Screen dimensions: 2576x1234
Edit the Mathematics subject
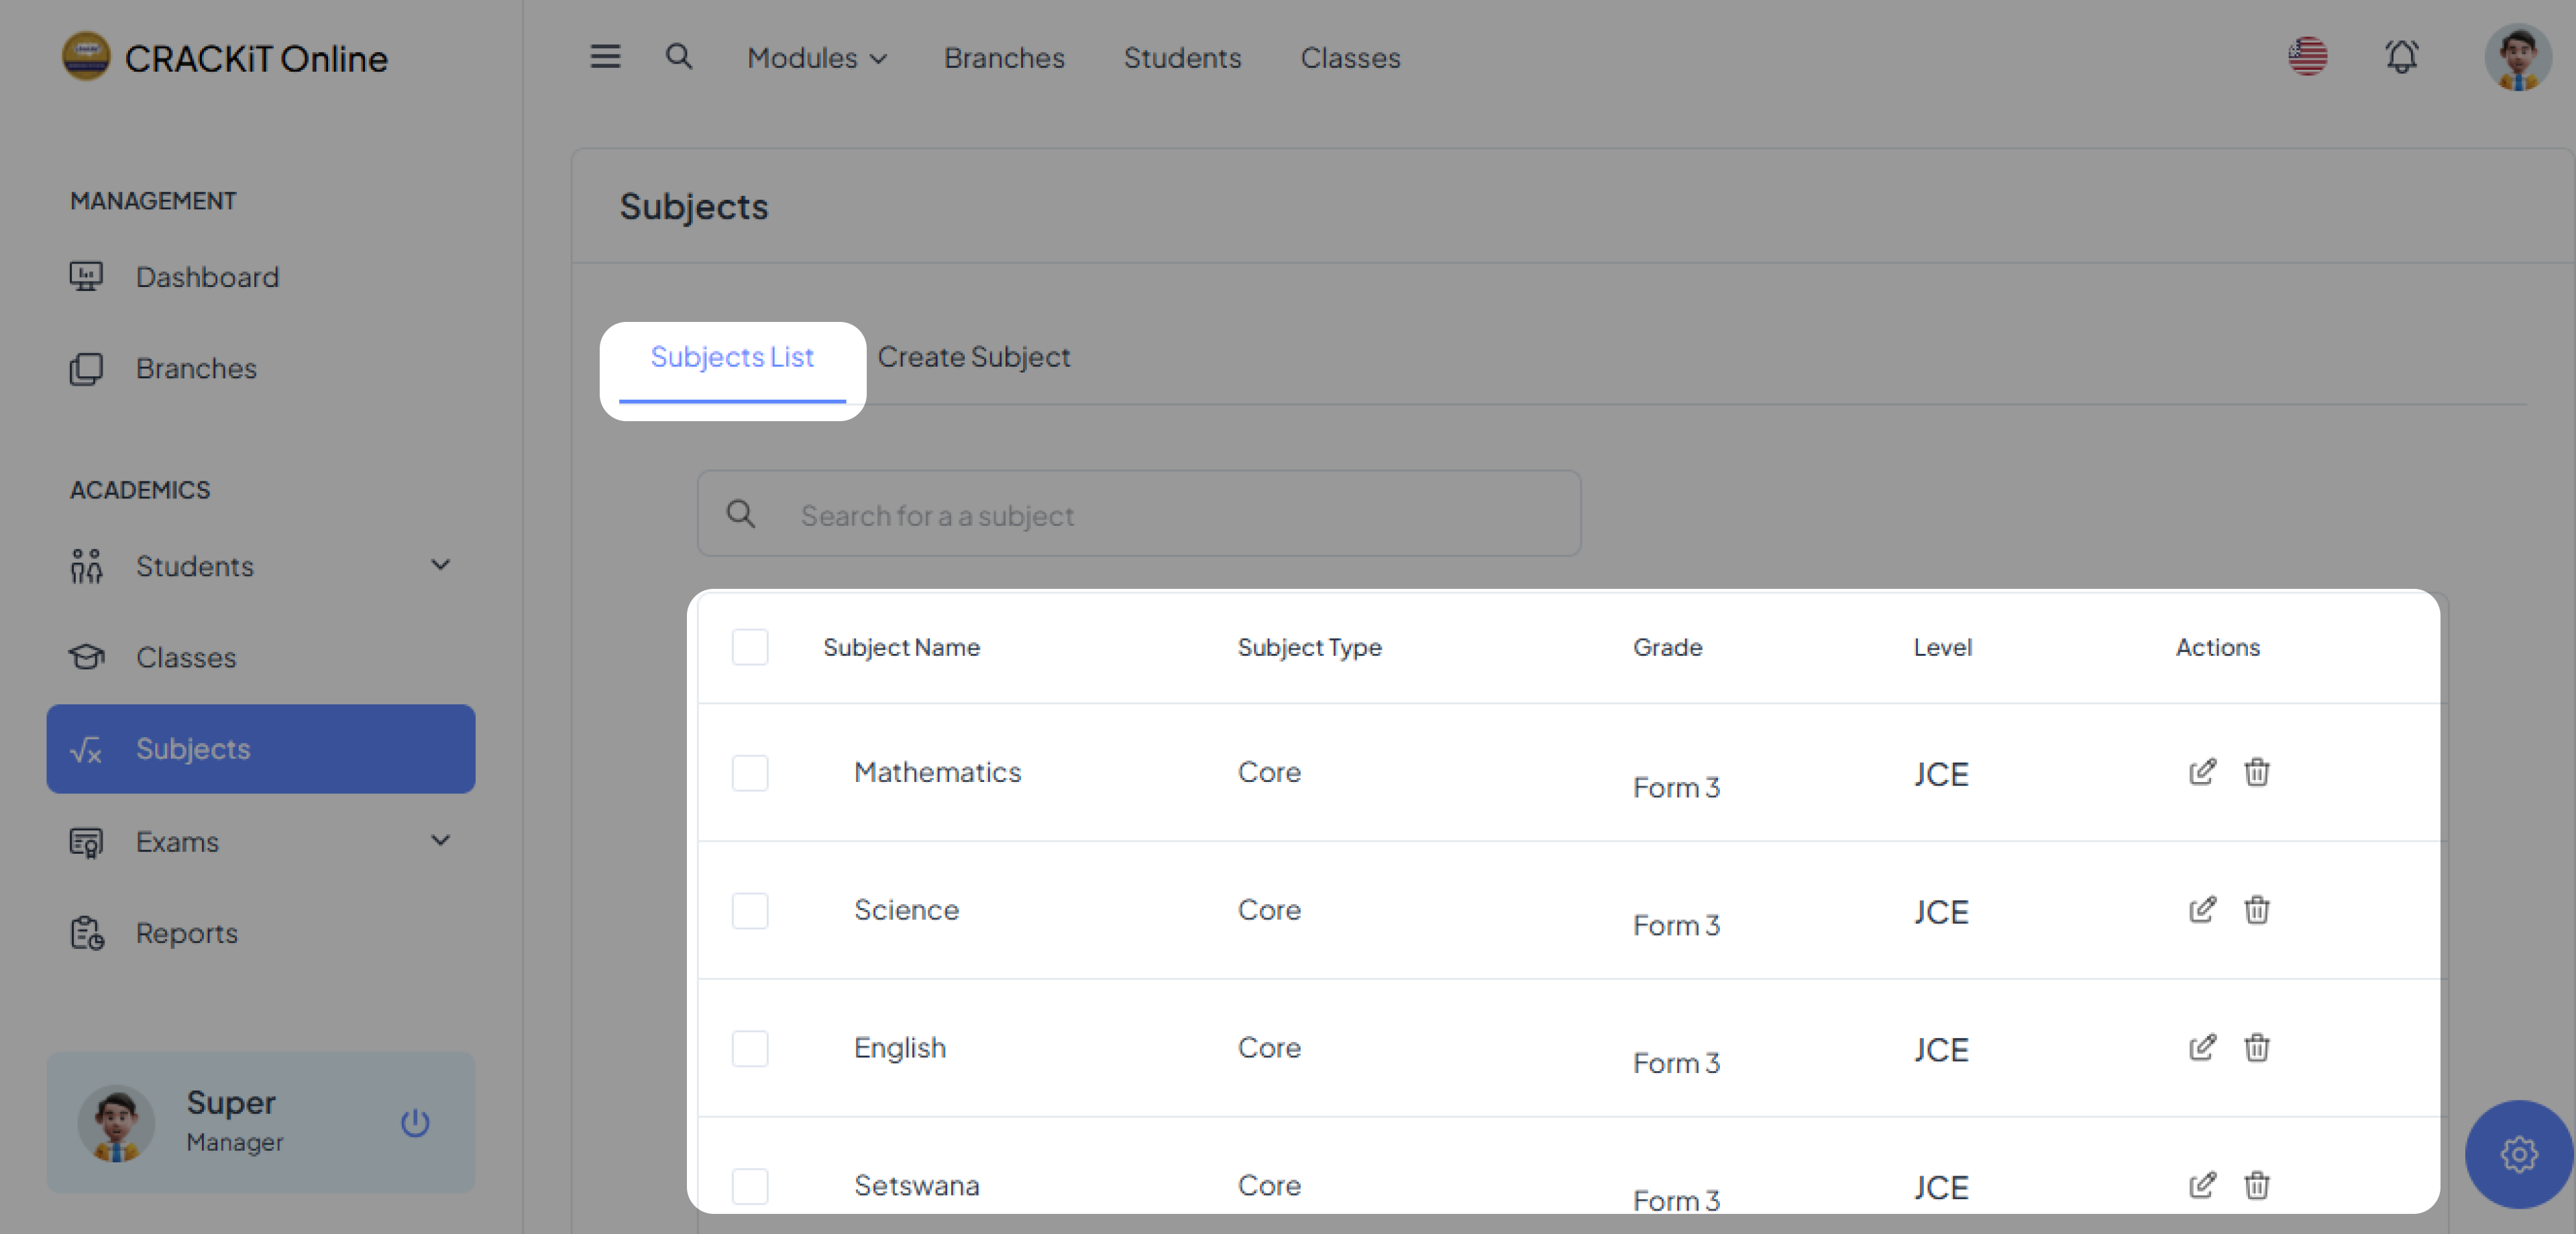2202,772
